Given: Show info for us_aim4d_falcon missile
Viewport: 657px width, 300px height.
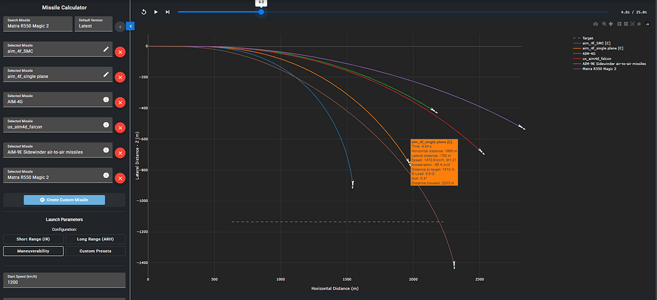Looking at the screenshot, I should [106, 125].
